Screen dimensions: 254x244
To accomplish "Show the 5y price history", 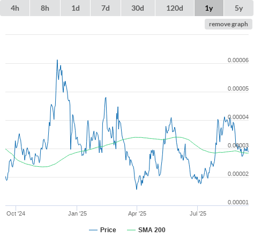I will coord(239,8).
